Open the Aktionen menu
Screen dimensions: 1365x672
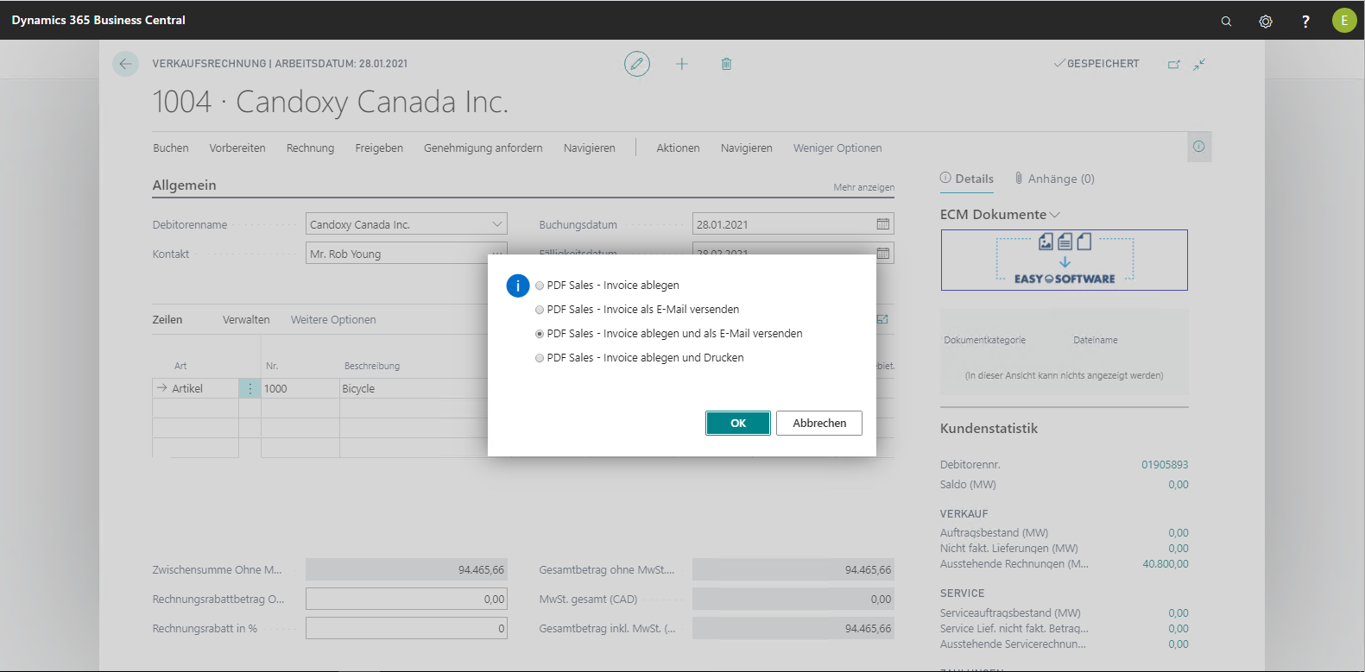tap(678, 148)
